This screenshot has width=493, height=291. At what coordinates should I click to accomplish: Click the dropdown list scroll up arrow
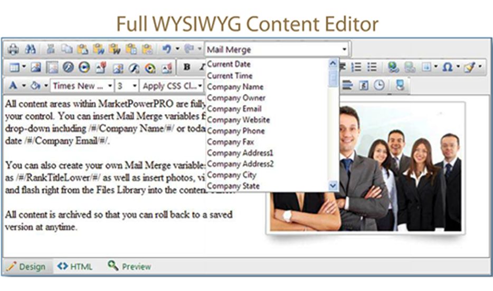coord(333,63)
